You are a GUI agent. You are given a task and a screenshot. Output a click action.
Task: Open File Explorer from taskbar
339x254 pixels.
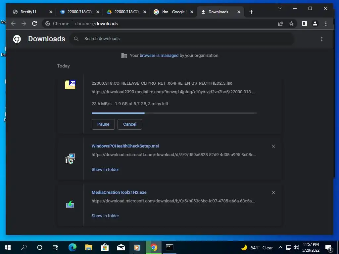(88, 247)
